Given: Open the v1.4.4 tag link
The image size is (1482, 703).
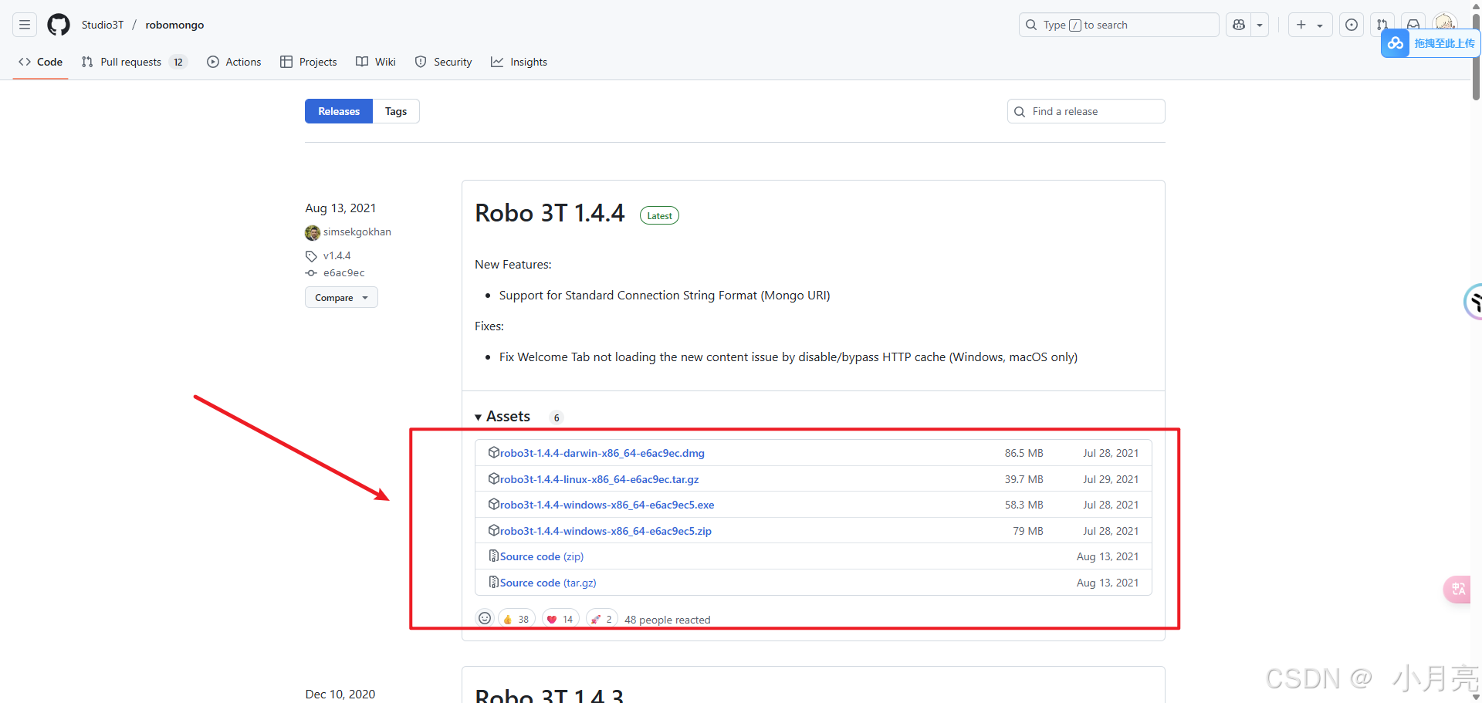Looking at the screenshot, I should 337,255.
